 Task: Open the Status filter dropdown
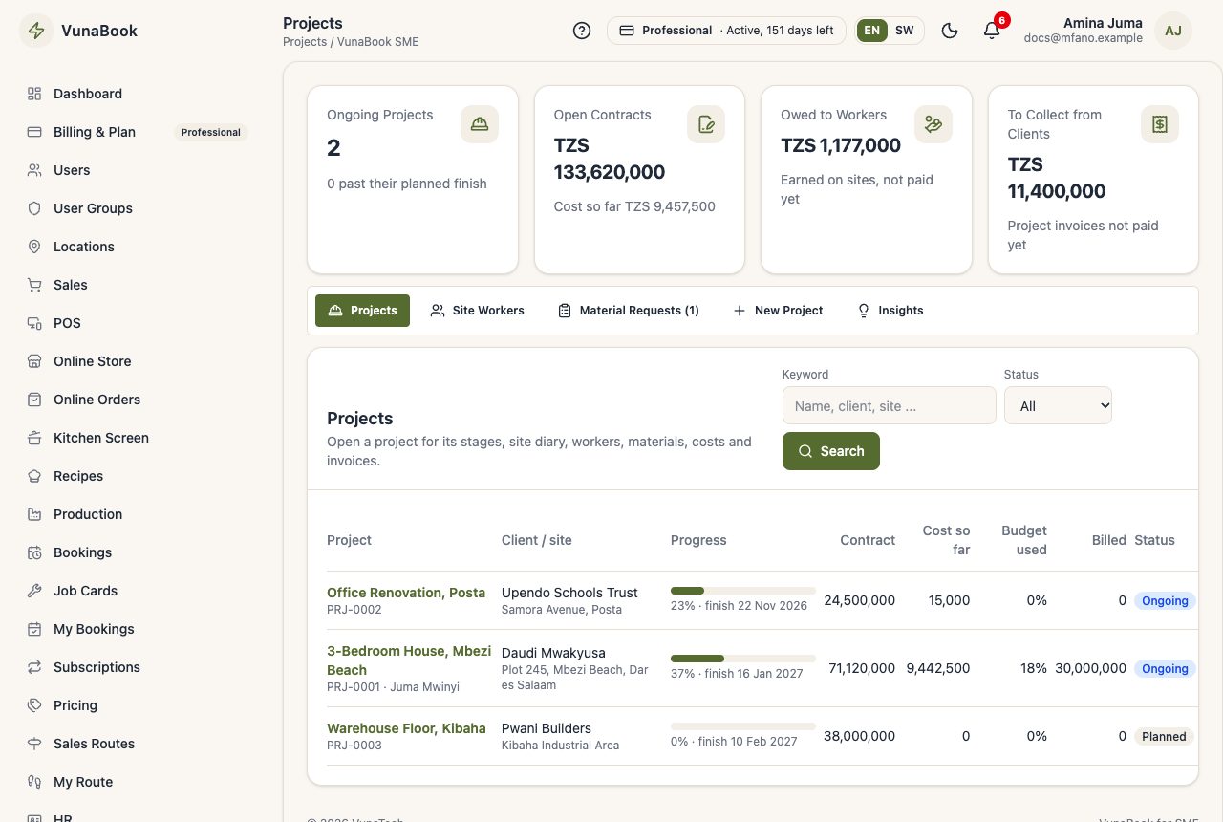[x=1058, y=405]
